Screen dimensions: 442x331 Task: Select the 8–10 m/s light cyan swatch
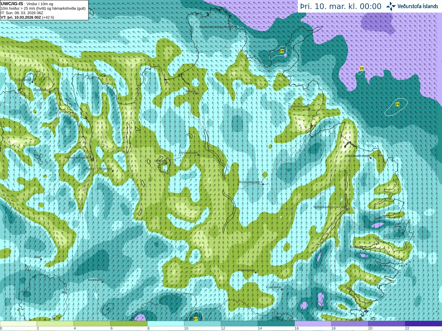pos(166,323)
